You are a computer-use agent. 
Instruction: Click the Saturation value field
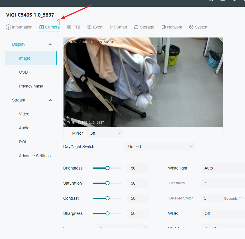[x=138, y=183]
